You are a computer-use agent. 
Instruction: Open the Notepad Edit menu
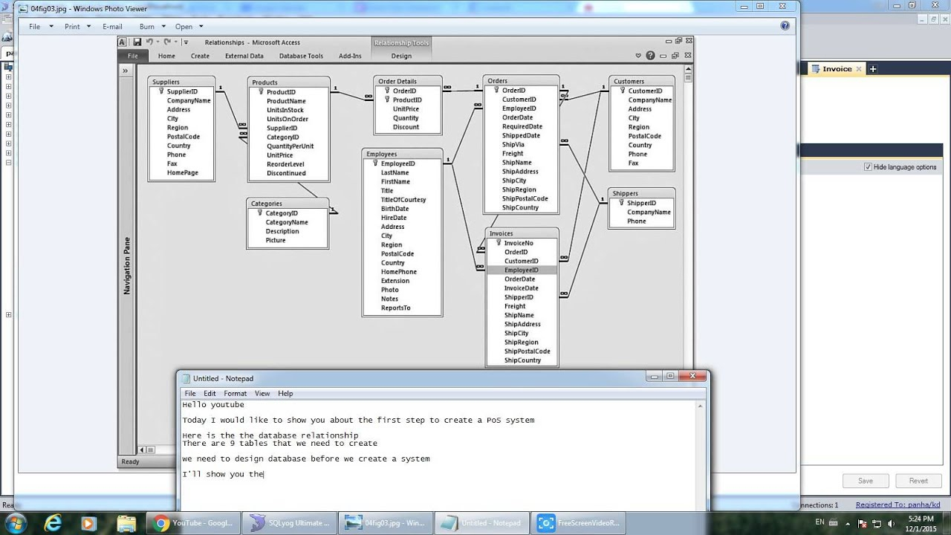point(210,393)
